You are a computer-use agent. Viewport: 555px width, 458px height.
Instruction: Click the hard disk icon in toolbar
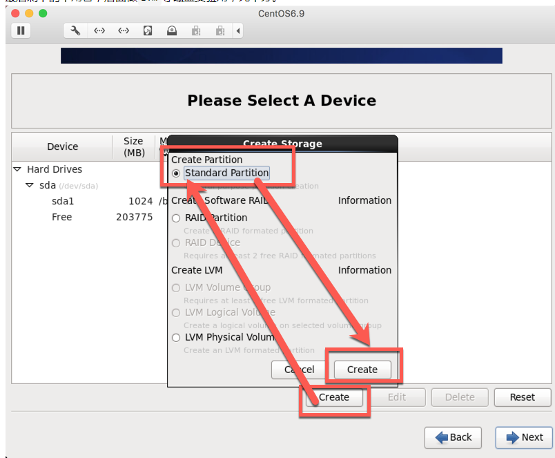pyautogui.click(x=148, y=30)
